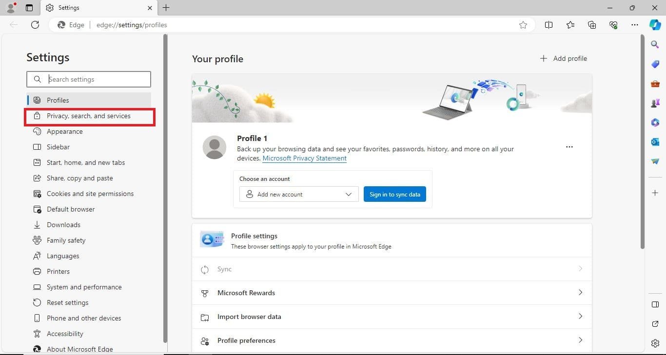Open the Collections icon
The image size is (666, 355).
coord(592,25)
